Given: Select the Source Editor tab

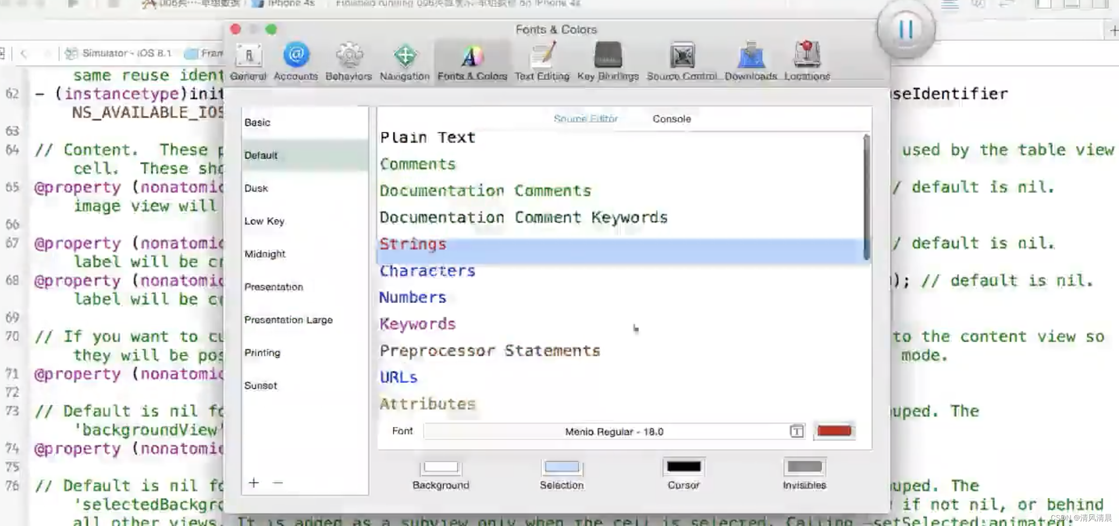Looking at the screenshot, I should click(585, 118).
